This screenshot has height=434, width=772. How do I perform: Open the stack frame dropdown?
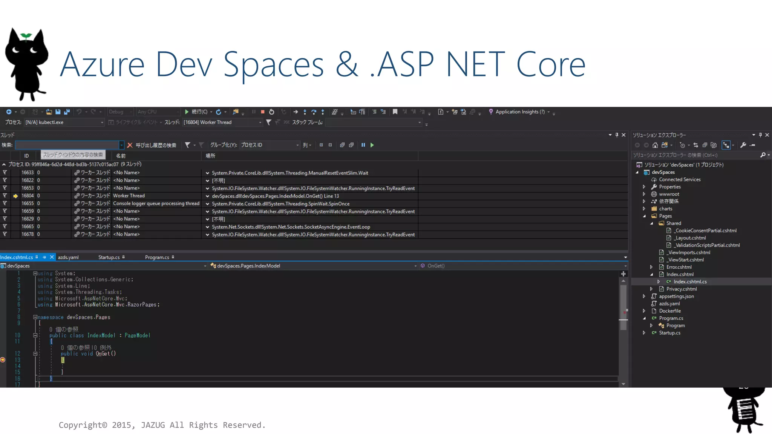coord(374,122)
